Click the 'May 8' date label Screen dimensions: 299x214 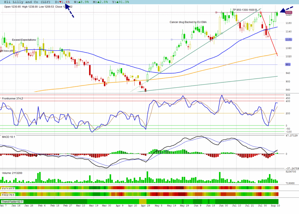pyautogui.click(x=159, y=206)
